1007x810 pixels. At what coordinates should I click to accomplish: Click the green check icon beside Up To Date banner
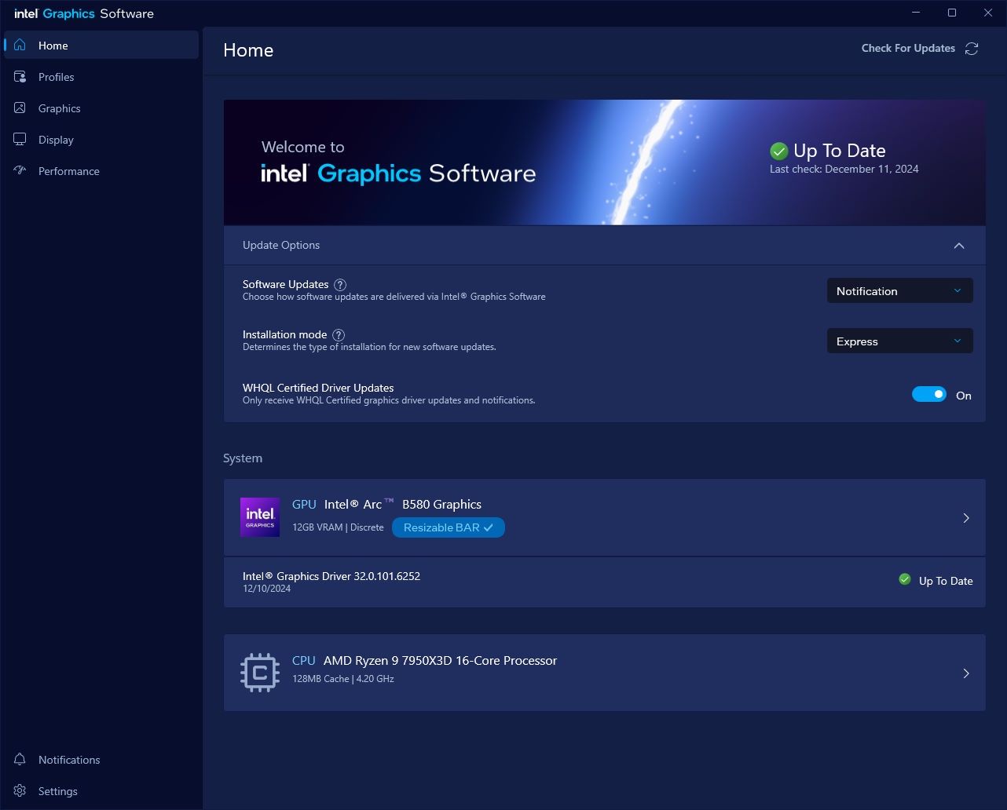click(779, 151)
